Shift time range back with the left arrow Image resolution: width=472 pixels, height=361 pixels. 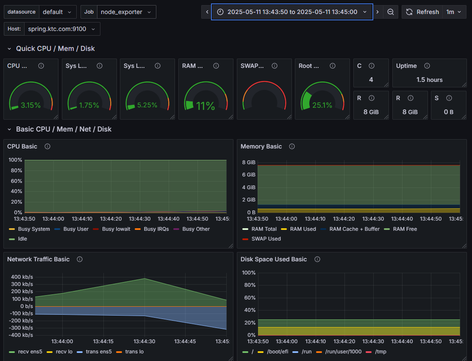coord(206,12)
